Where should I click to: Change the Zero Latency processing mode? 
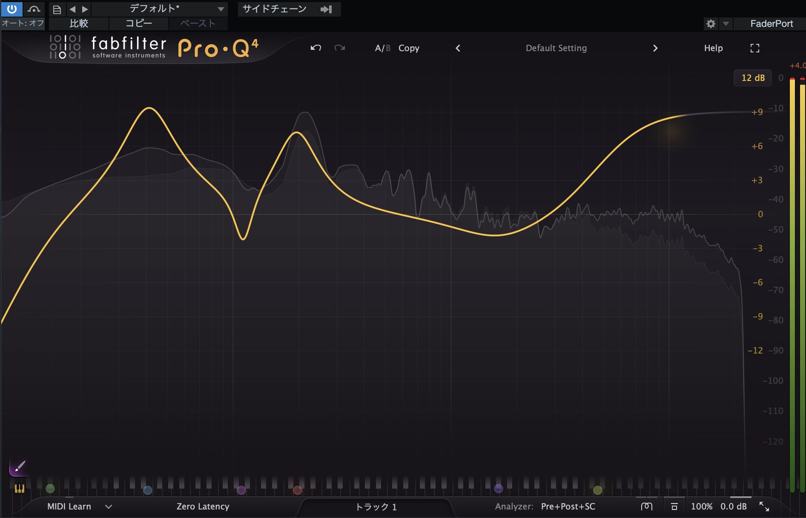pos(203,506)
